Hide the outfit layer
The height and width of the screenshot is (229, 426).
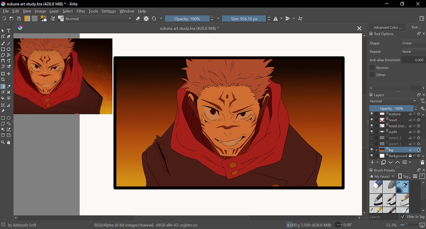click(372, 132)
